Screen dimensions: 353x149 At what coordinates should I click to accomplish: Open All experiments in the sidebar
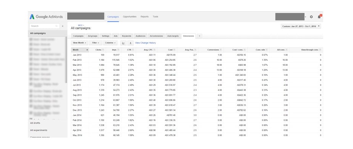point(39,130)
